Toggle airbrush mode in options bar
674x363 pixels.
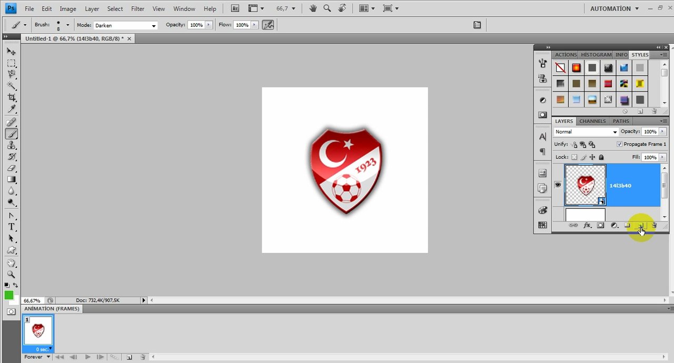pyautogui.click(x=268, y=25)
